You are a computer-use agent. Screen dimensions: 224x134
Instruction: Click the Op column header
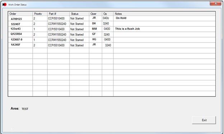click(x=108, y=14)
